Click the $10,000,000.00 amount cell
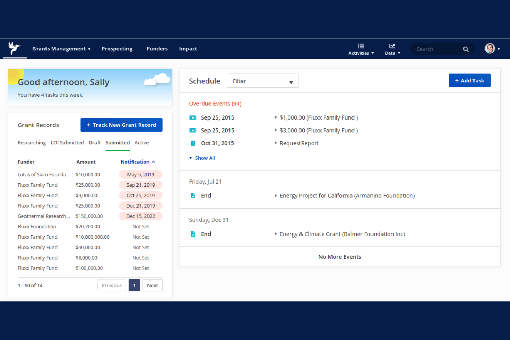The height and width of the screenshot is (340, 510). [92, 237]
